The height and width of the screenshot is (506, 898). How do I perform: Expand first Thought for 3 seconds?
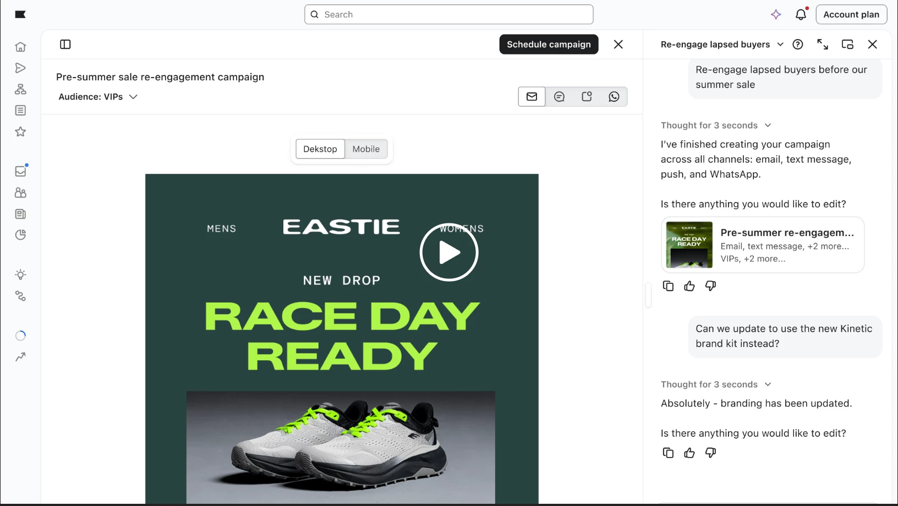(x=716, y=125)
